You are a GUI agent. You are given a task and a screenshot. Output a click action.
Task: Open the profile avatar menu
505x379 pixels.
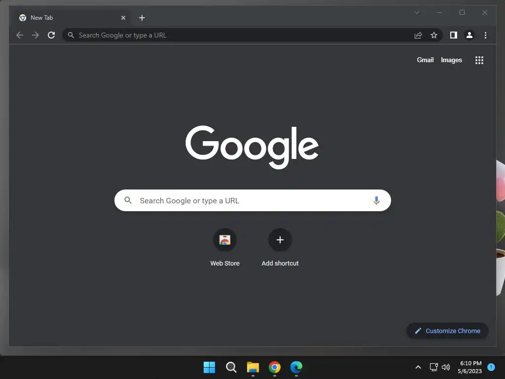coord(469,35)
